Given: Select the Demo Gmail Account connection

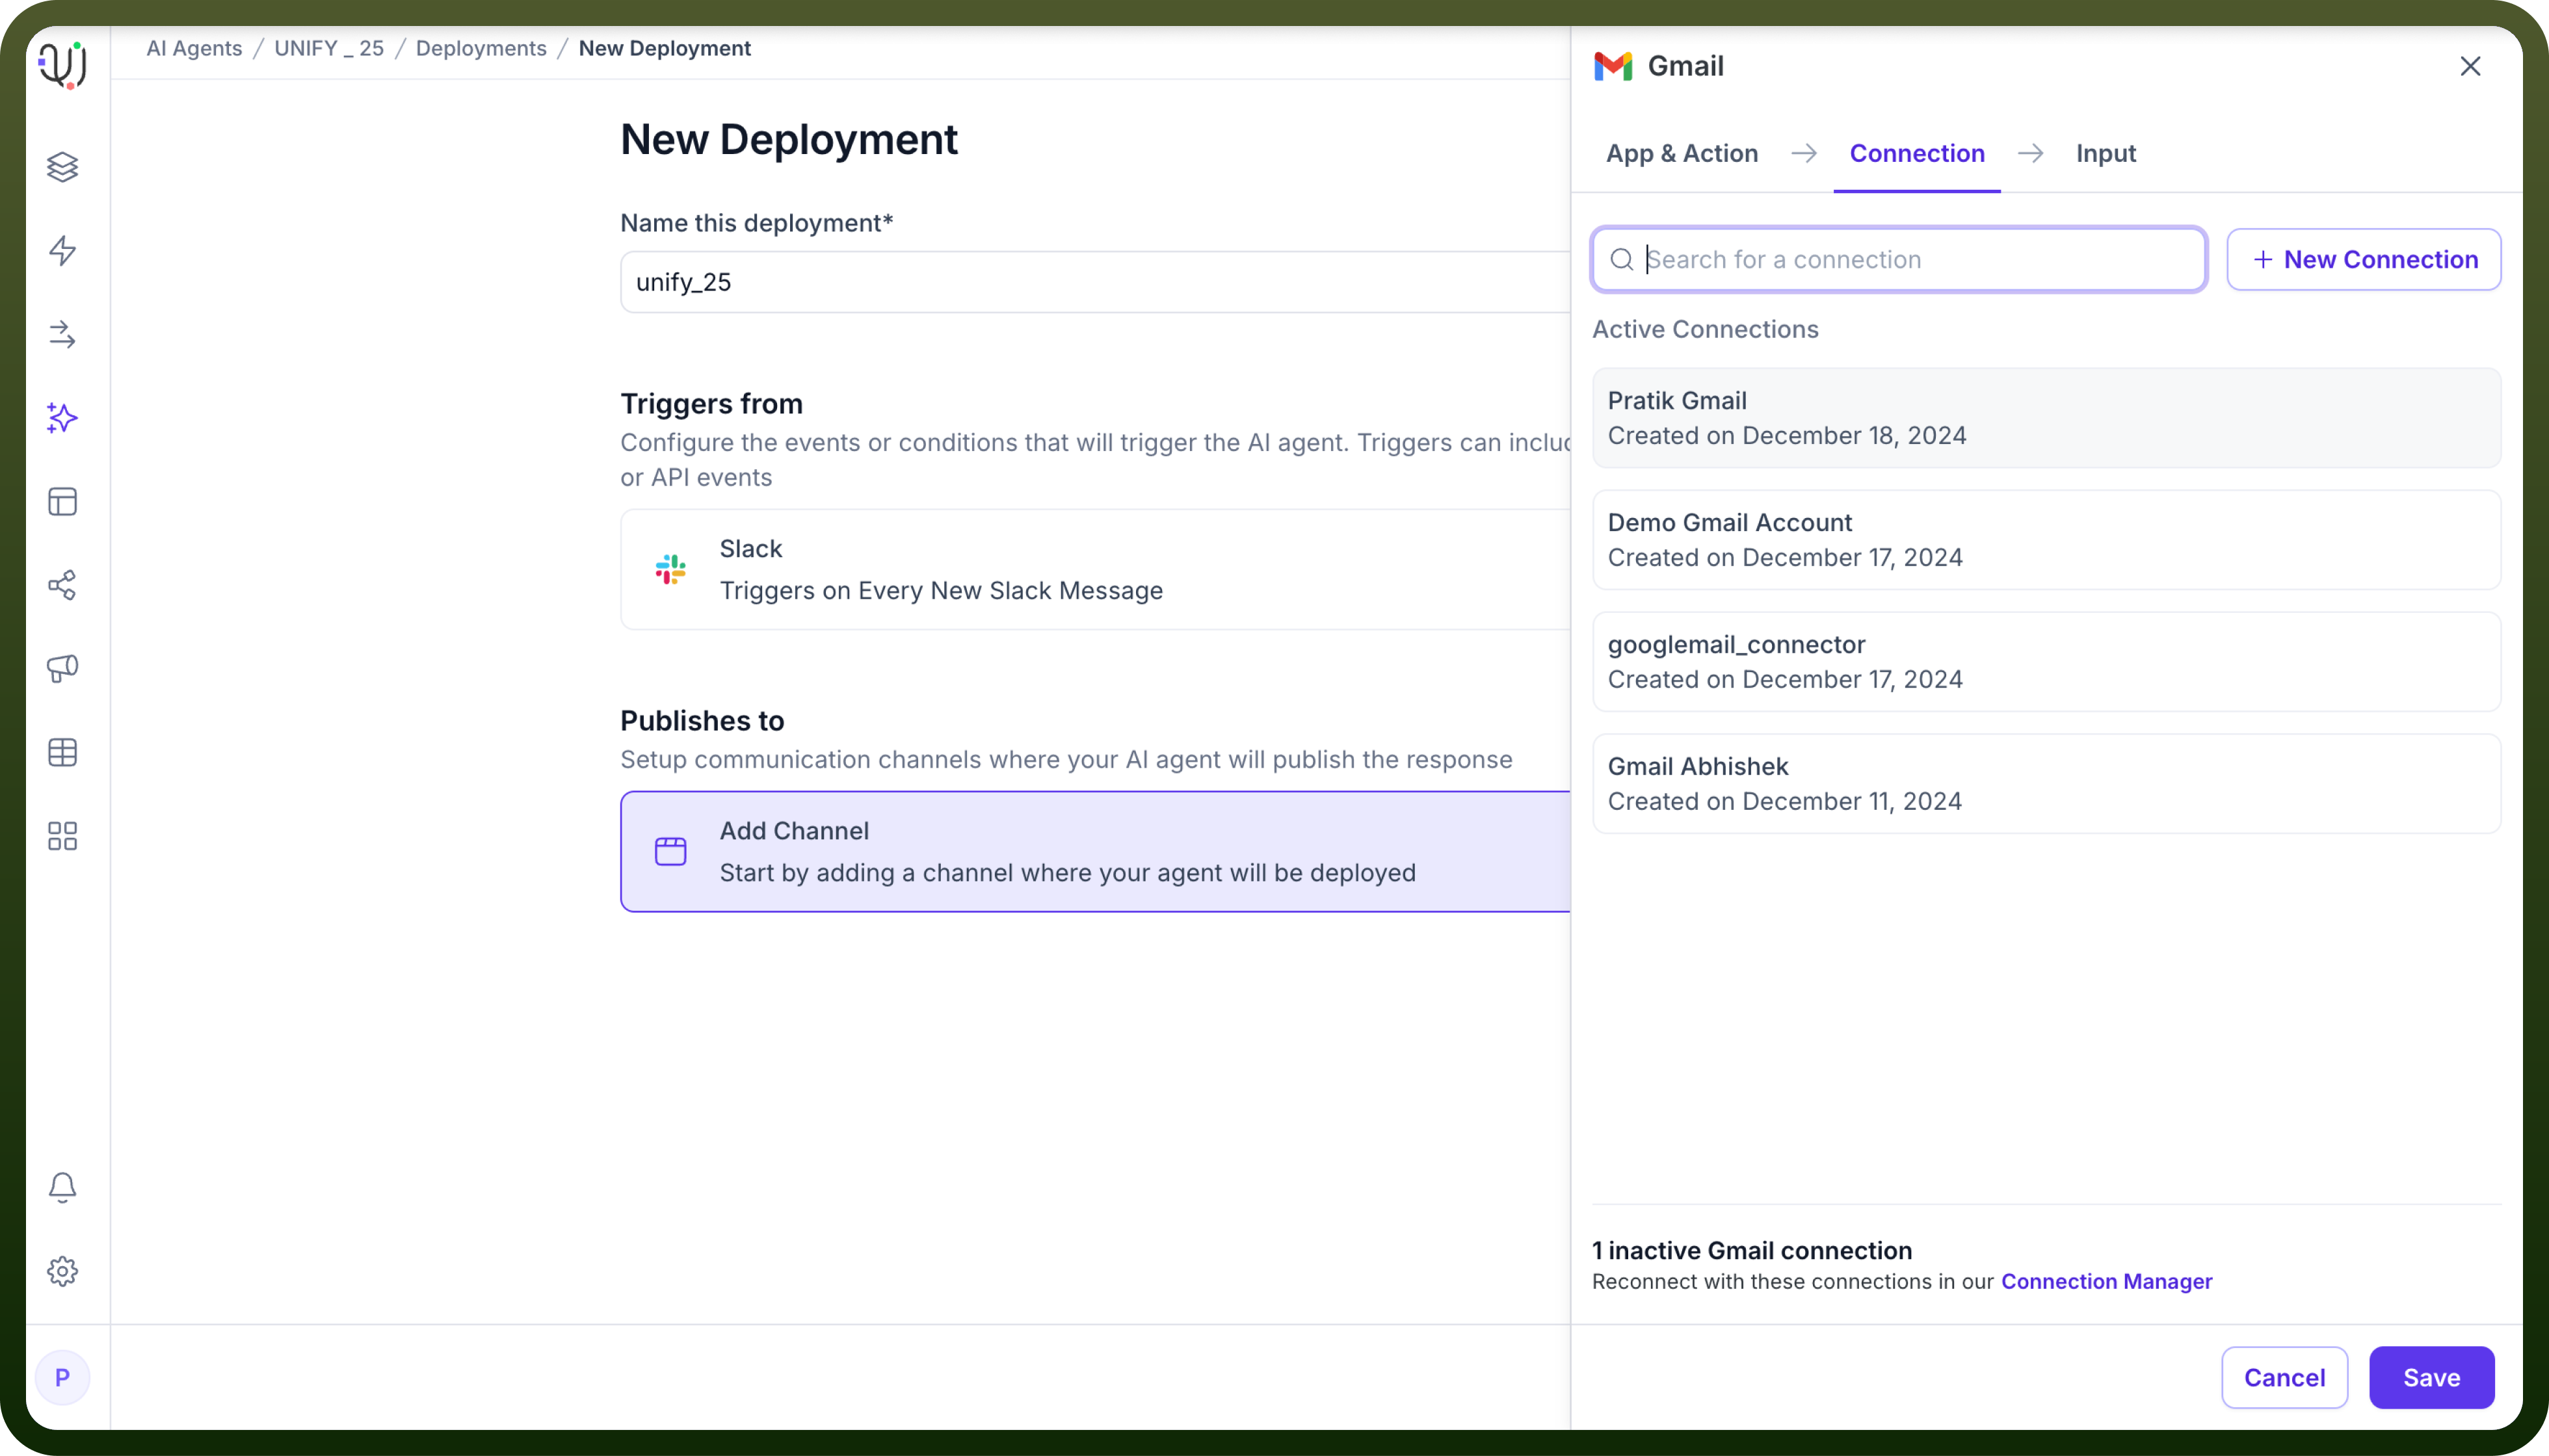Looking at the screenshot, I should pyautogui.click(x=2046, y=540).
